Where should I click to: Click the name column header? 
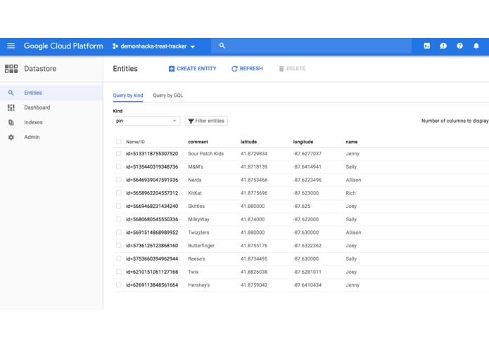pos(352,142)
